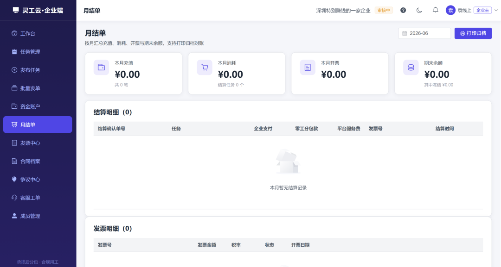The width and height of the screenshot is (501, 267).
Task: Click the 本月开票 invoice card icon
Action: 308,67
